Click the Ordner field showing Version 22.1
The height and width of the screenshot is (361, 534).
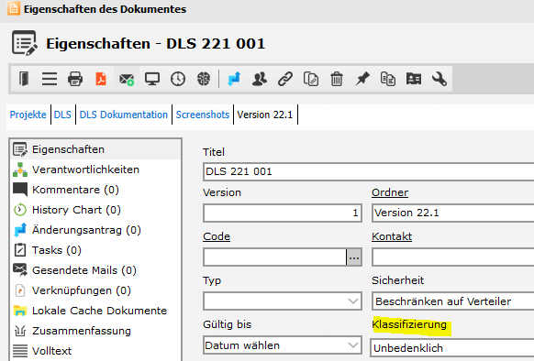453,213
